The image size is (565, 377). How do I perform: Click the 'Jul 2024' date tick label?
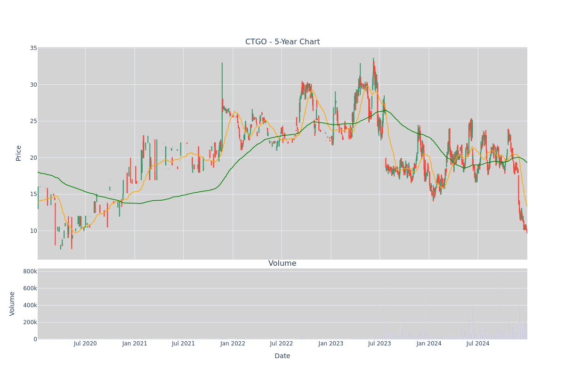(x=478, y=344)
